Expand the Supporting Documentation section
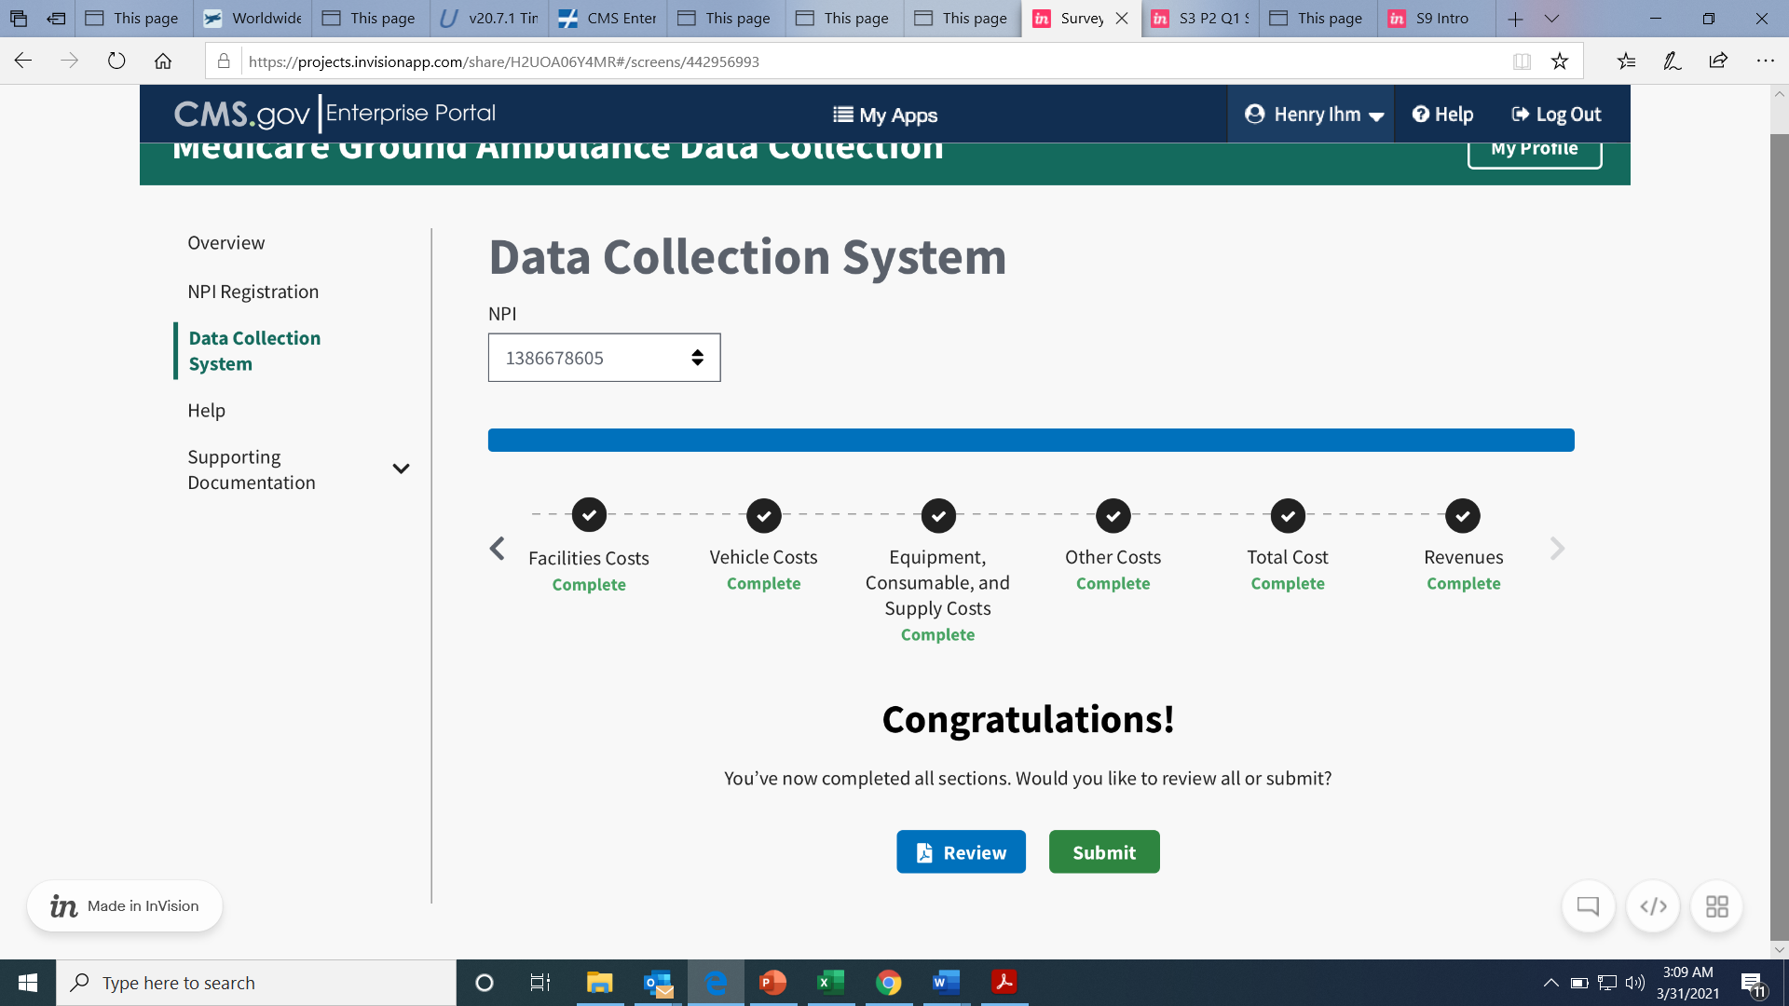 pyautogui.click(x=401, y=469)
